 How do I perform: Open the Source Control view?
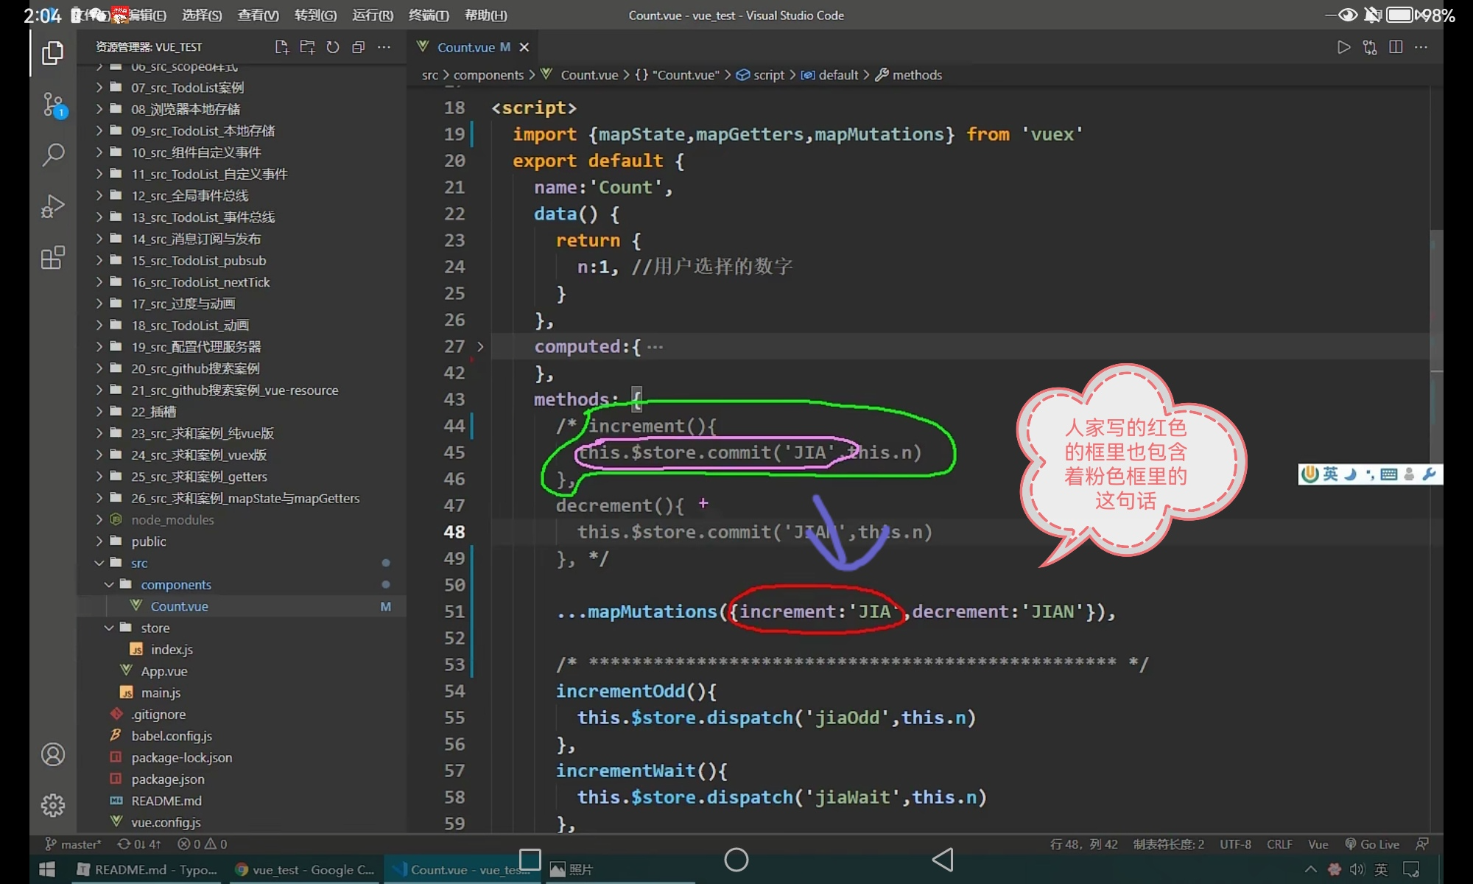click(x=53, y=105)
